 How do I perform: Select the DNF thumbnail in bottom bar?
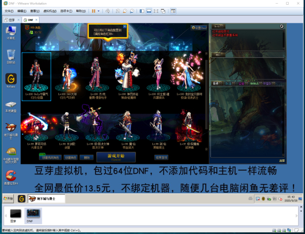33,214
